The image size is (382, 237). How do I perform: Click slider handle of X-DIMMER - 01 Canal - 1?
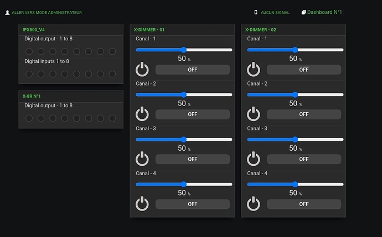click(x=184, y=50)
